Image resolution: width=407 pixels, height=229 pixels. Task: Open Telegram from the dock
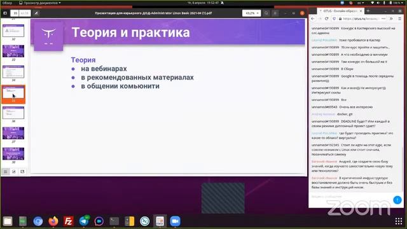(x=84, y=221)
